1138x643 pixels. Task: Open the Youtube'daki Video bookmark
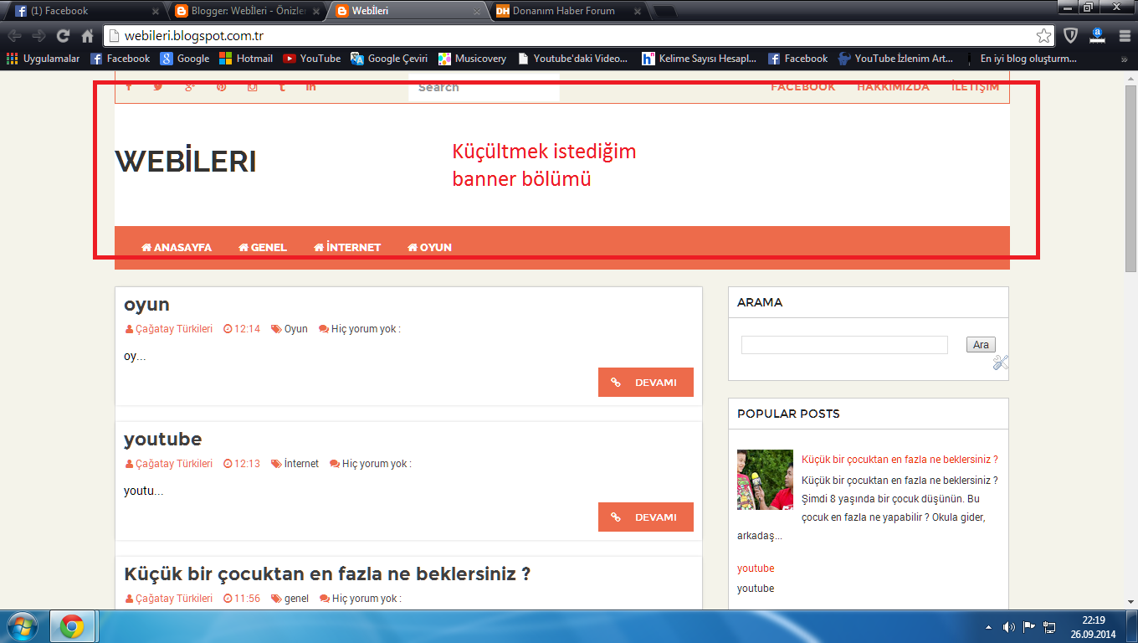point(572,59)
